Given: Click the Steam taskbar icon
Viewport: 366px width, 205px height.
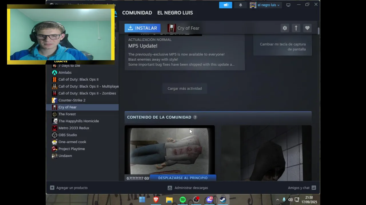Looking at the screenshot, I should click(x=223, y=200).
